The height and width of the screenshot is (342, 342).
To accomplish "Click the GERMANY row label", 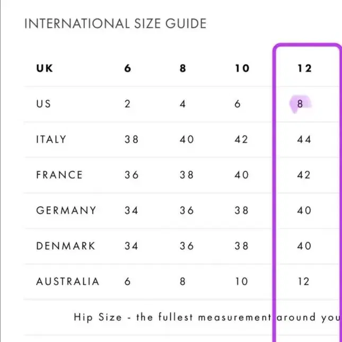I will [x=66, y=211].
